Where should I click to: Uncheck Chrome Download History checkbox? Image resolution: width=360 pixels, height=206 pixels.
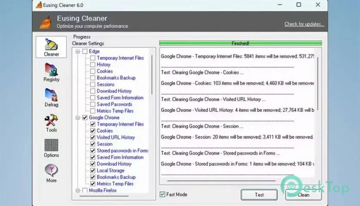tap(93, 164)
